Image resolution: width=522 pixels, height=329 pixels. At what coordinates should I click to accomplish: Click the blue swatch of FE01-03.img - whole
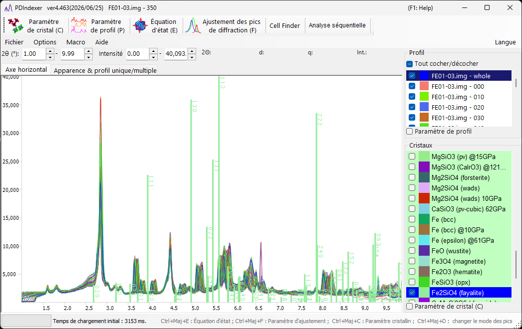424,76
